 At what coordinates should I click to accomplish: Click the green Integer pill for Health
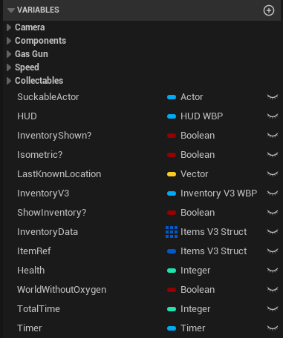tap(172, 271)
